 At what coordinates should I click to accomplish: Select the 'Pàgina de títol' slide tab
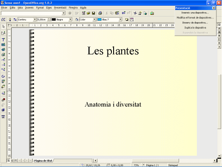point(43,160)
